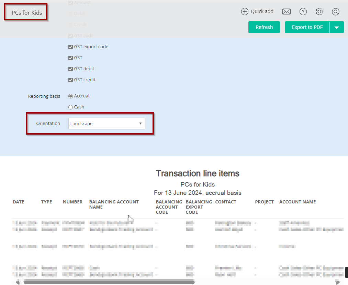Toggle the GST credit checkbox
Viewport: 348px width, 285px height.
click(70, 80)
